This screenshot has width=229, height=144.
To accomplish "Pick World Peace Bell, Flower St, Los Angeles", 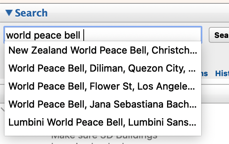I will point(103,86).
